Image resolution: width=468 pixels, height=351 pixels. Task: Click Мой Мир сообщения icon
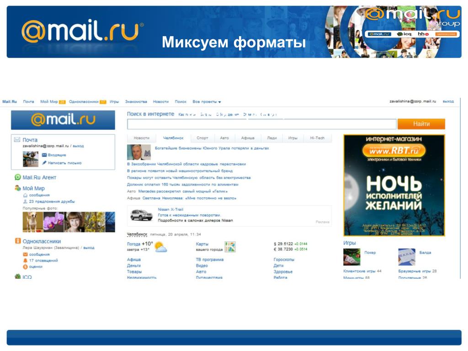click(x=26, y=195)
